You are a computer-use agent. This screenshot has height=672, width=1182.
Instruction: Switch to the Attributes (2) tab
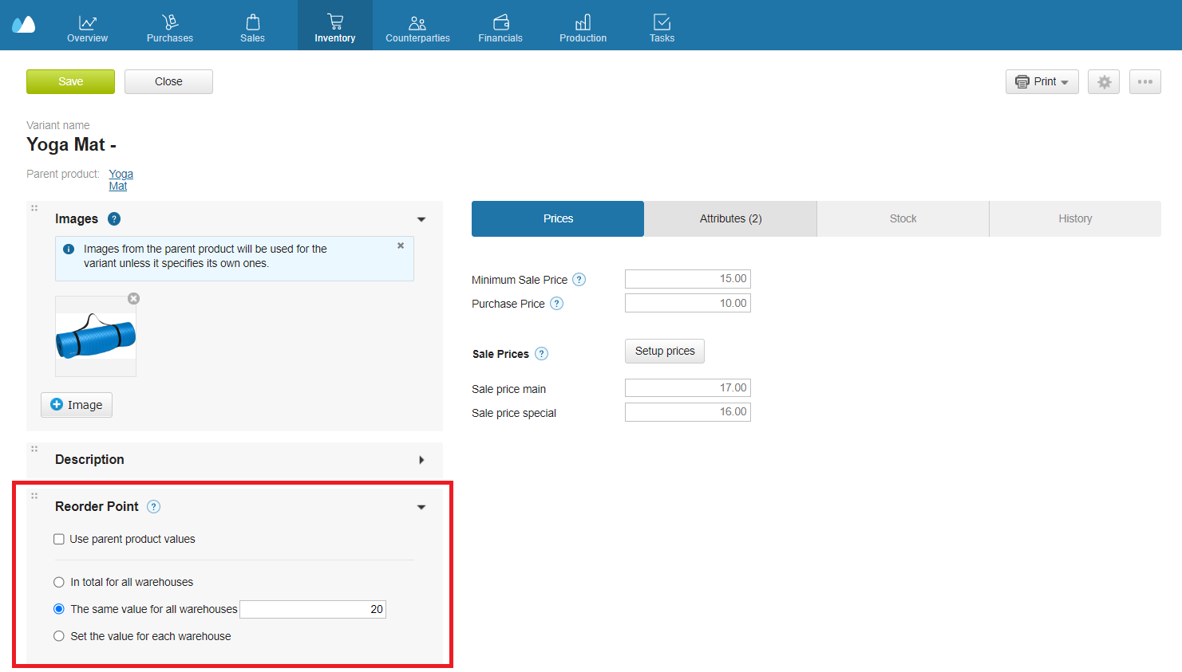[x=730, y=218]
